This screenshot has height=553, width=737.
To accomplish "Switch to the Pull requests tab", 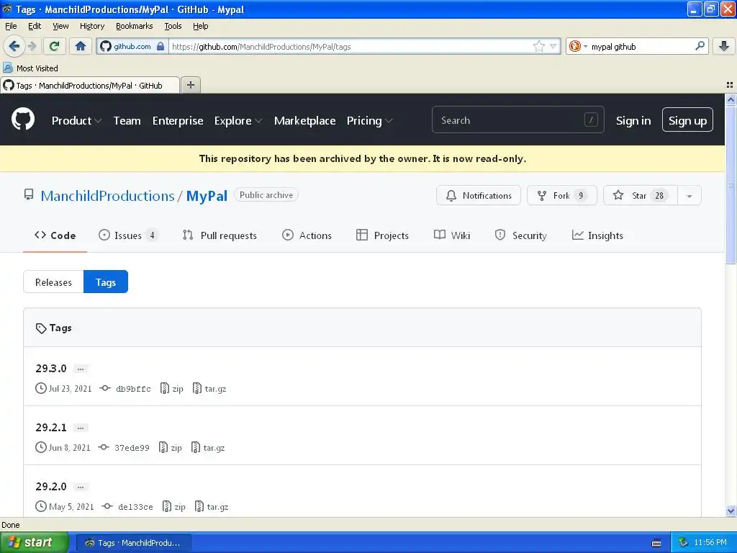I will (220, 235).
